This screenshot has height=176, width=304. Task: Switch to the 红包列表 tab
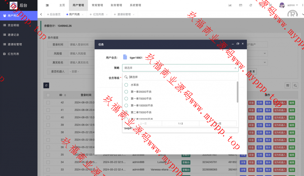(x=98, y=14)
